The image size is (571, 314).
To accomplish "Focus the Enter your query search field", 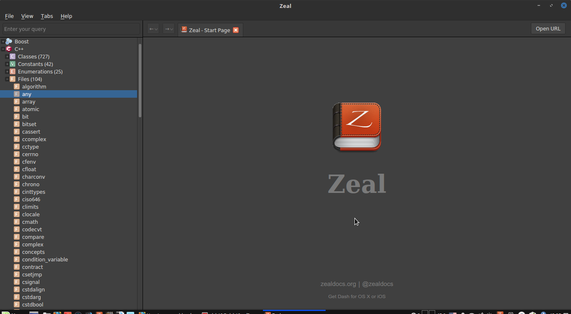I will coord(71,29).
